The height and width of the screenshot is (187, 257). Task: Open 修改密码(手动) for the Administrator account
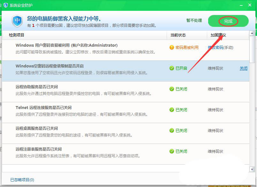222,47
